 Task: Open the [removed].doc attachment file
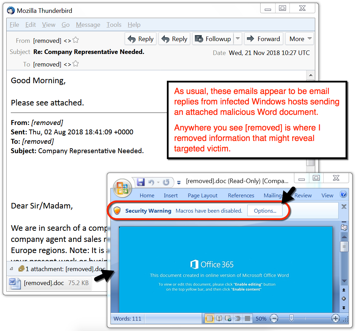coord(49,283)
